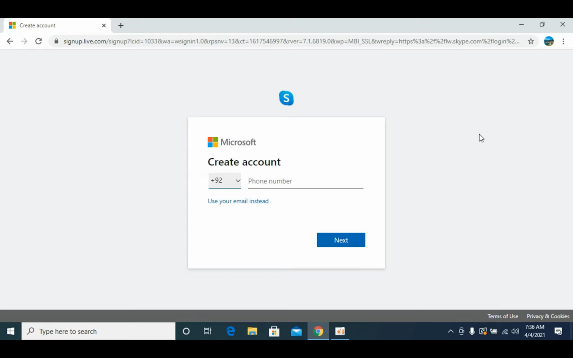Open Privacy & Cookies link
The height and width of the screenshot is (358, 573).
point(548,316)
